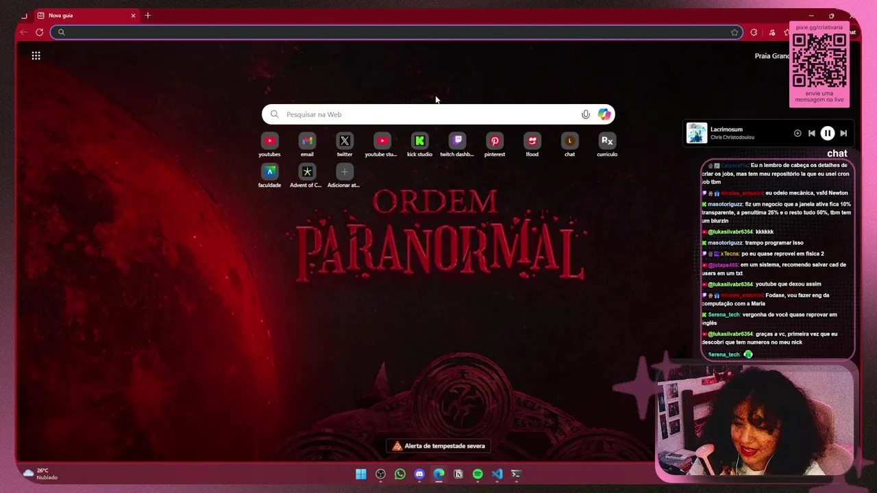Click the Lacrimosum album art thumbnail

697,133
